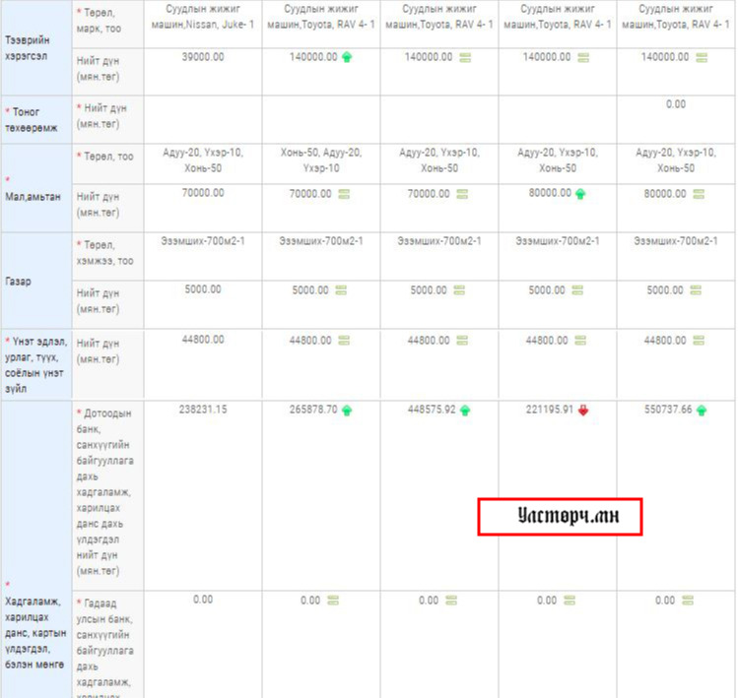Click the Уасторч.мн watermark box

pyautogui.click(x=560, y=516)
